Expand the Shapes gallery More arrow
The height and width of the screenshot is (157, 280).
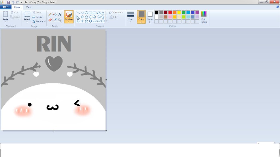click(107, 21)
